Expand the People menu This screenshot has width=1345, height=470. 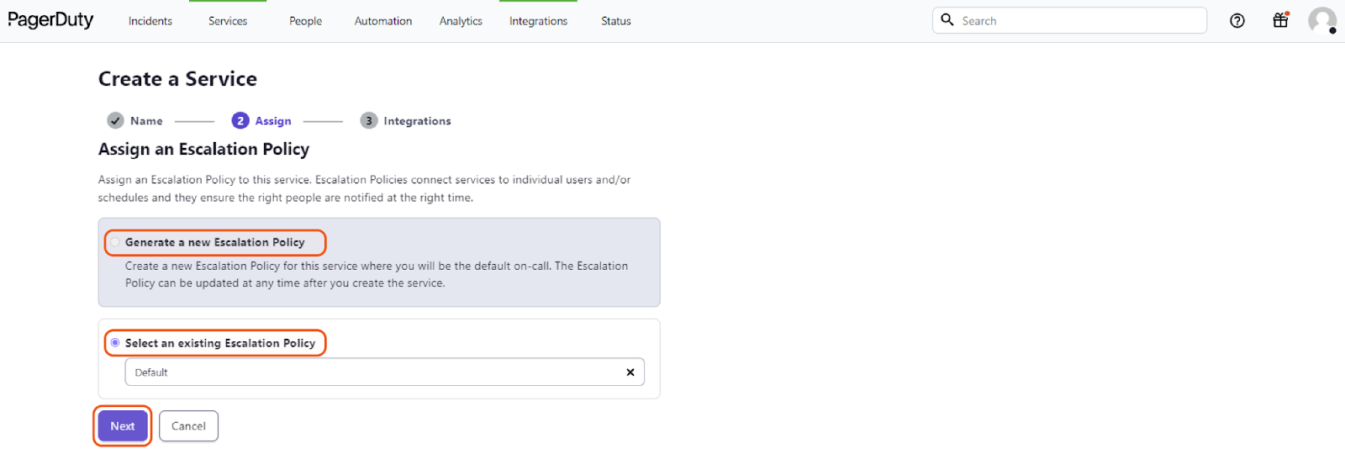click(305, 21)
